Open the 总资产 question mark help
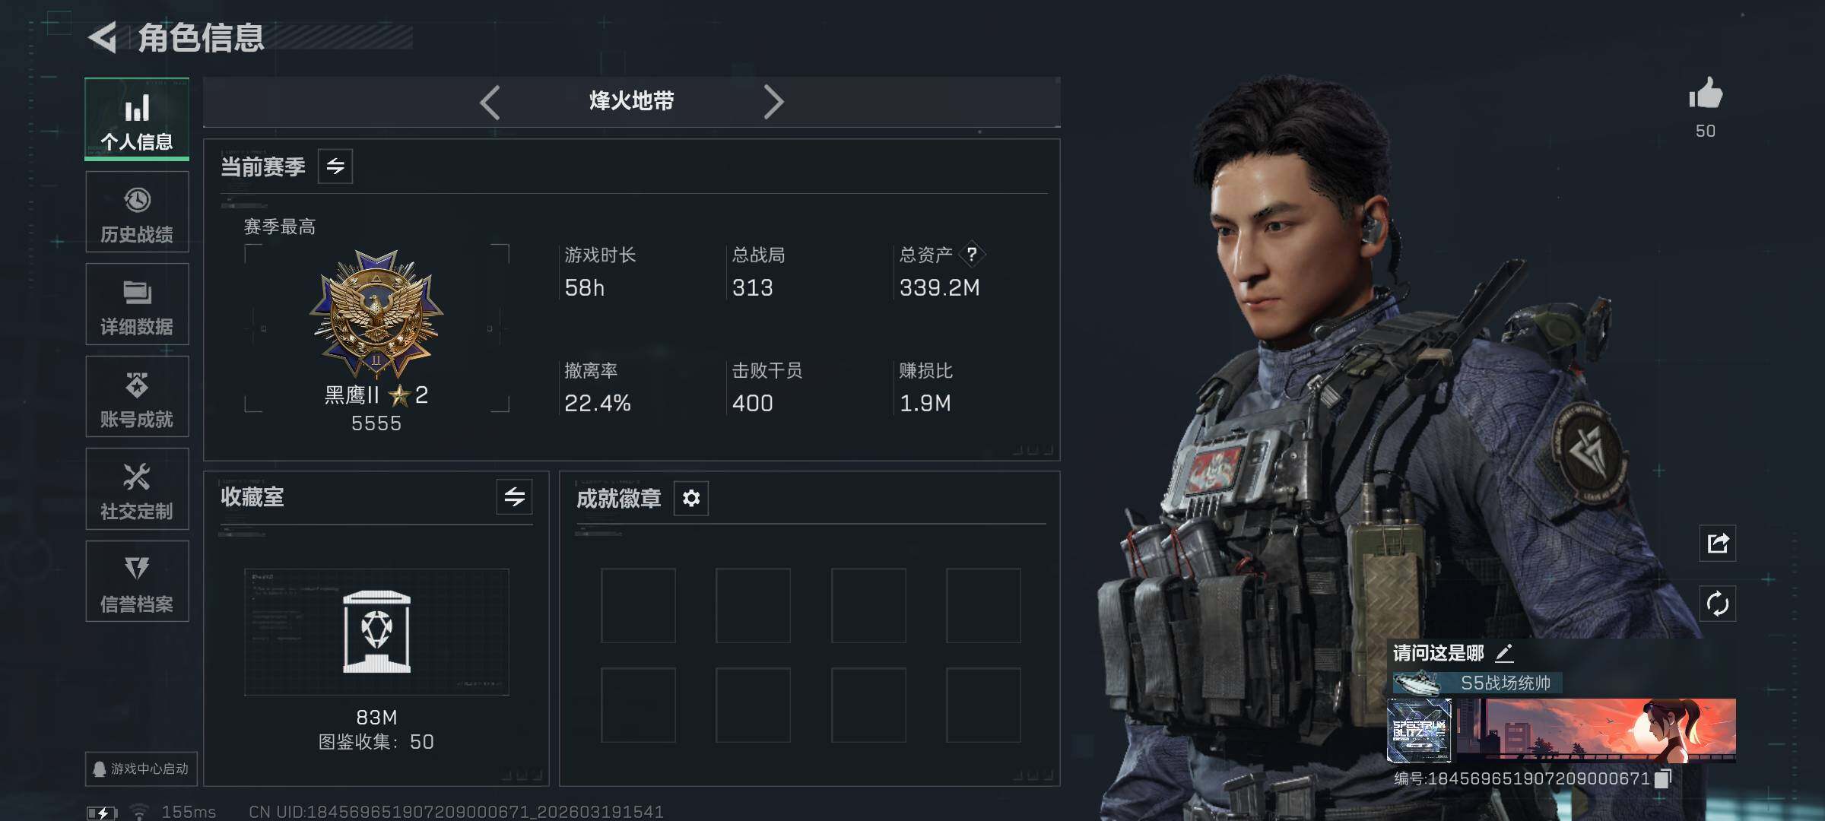 (x=971, y=255)
